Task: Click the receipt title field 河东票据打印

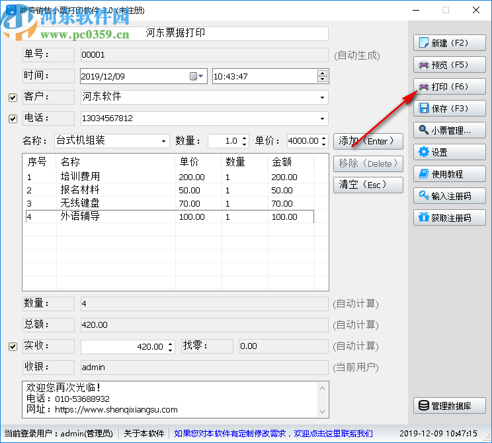Action: 175,33
